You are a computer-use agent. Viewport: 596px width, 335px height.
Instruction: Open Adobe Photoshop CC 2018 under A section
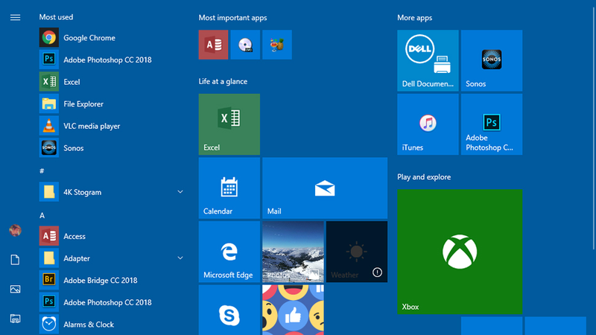tap(112, 302)
